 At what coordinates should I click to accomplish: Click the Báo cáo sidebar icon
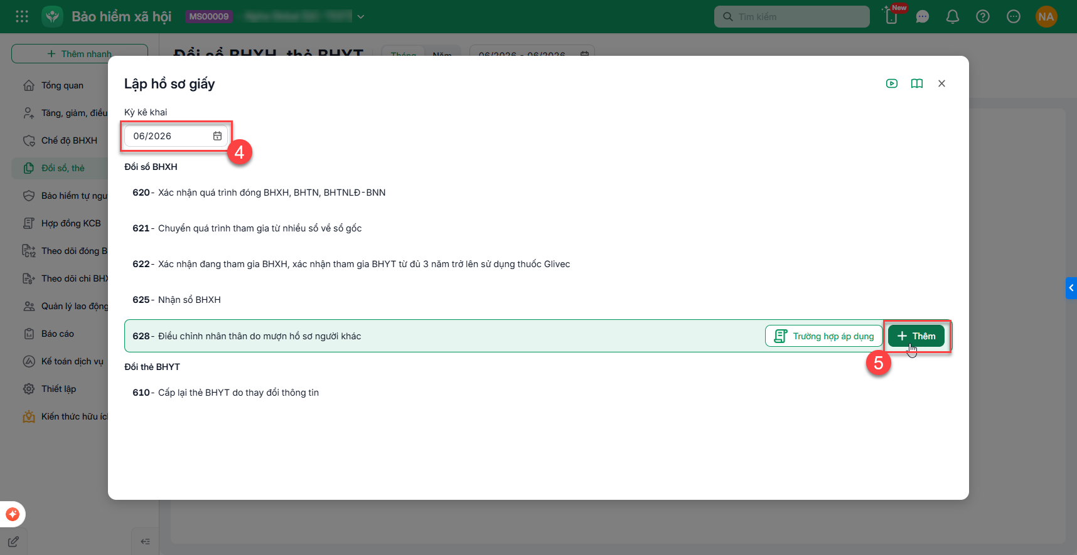click(x=29, y=334)
